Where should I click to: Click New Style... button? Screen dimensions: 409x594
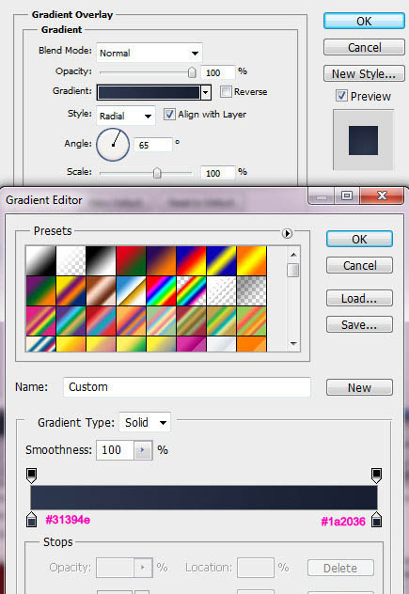[364, 73]
